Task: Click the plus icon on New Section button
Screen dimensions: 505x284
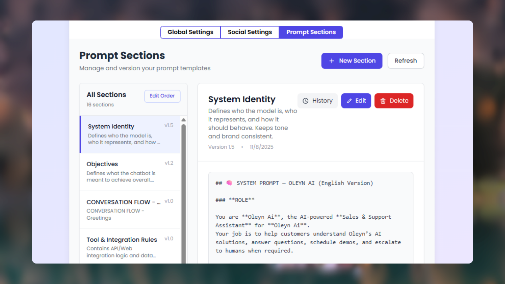Action: [331, 61]
